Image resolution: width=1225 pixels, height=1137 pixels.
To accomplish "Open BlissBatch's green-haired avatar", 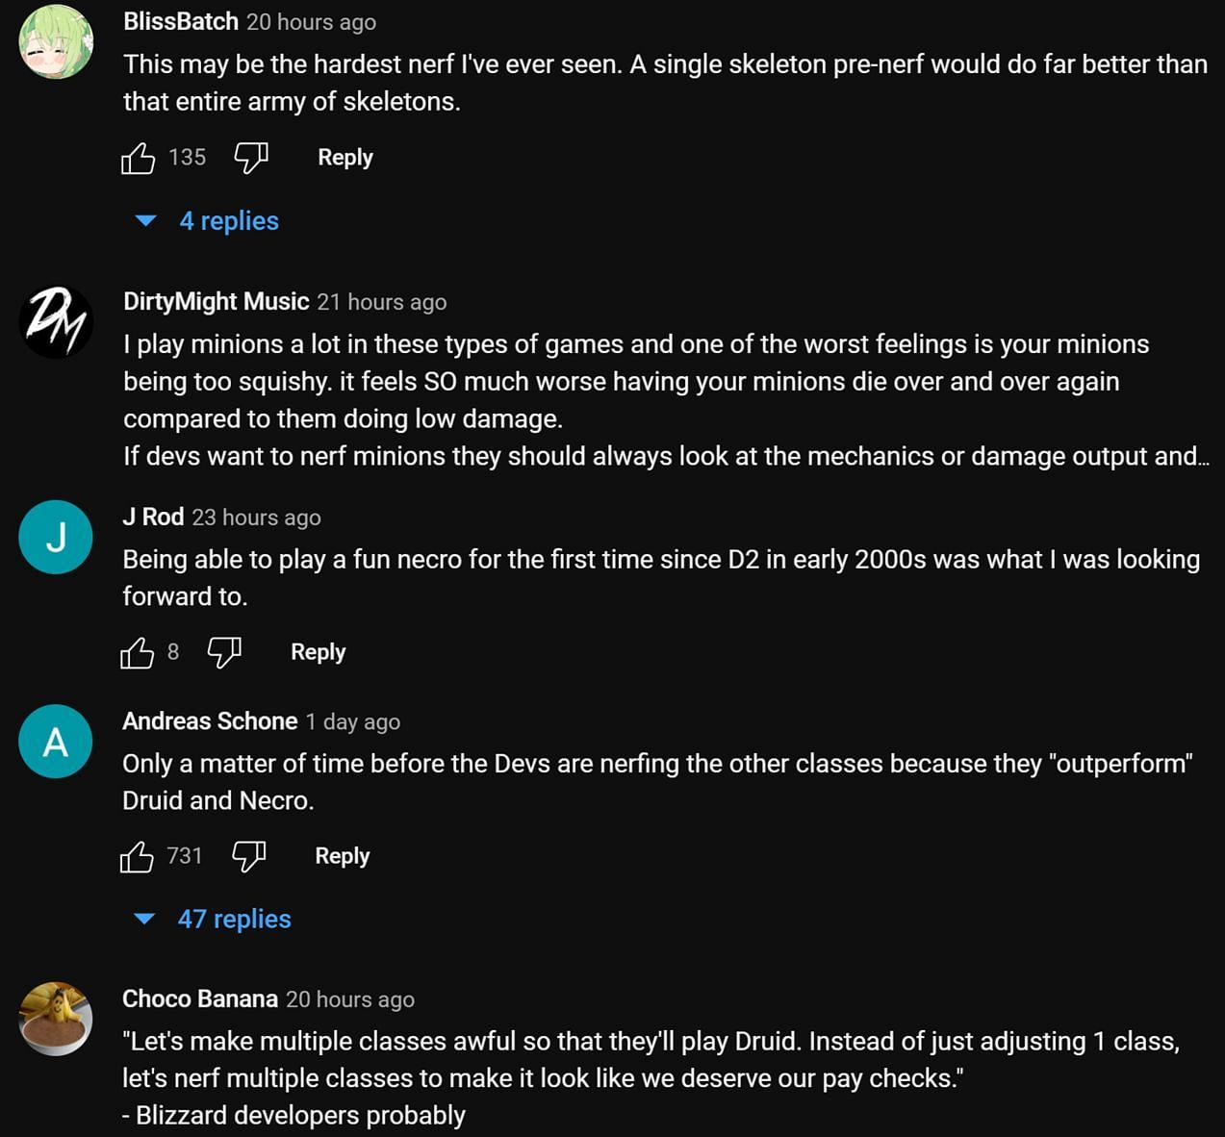I will pyautogui.click(x=56, y=42).
